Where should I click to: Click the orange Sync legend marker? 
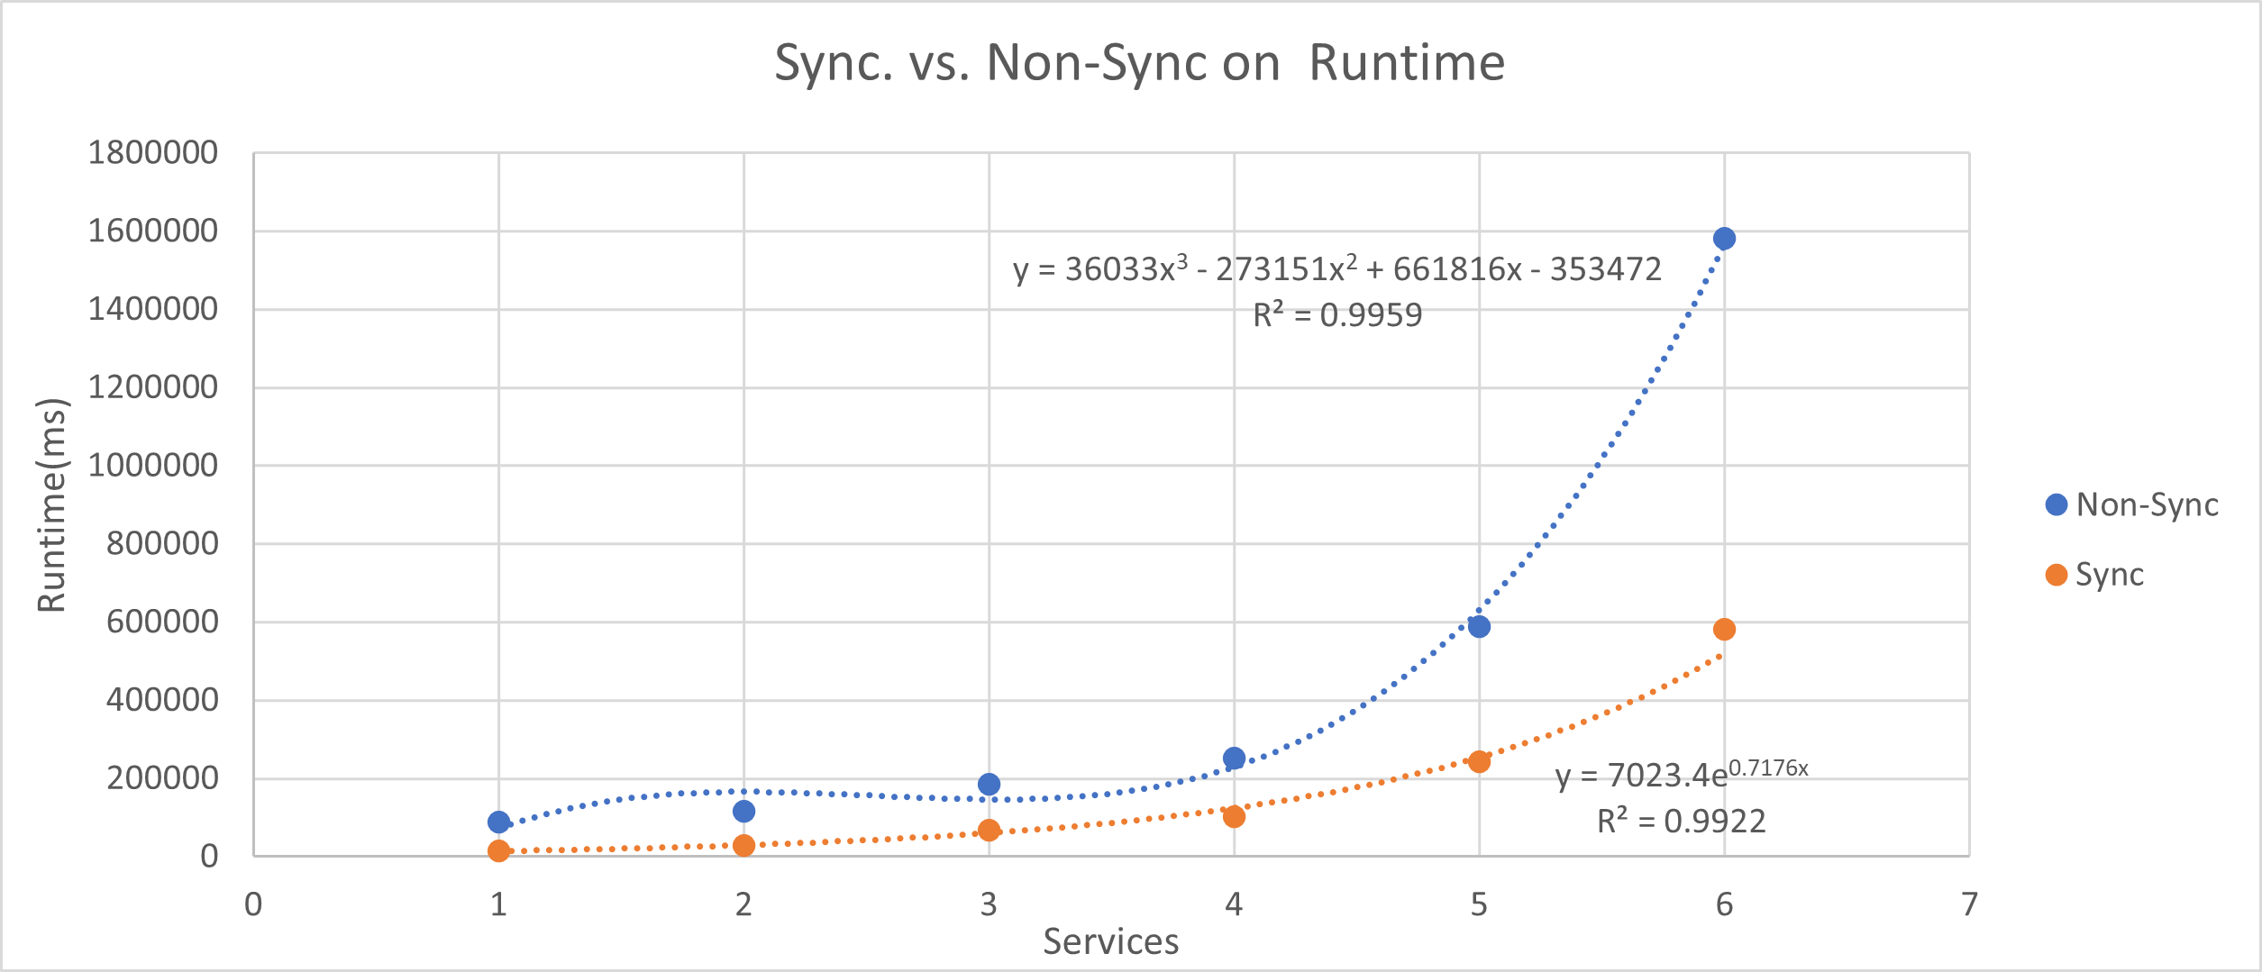pyautogui.click(x=2057, y=575)
